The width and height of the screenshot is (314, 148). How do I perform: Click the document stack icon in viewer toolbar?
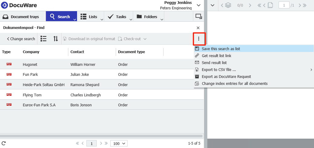[x=228, y=5]
